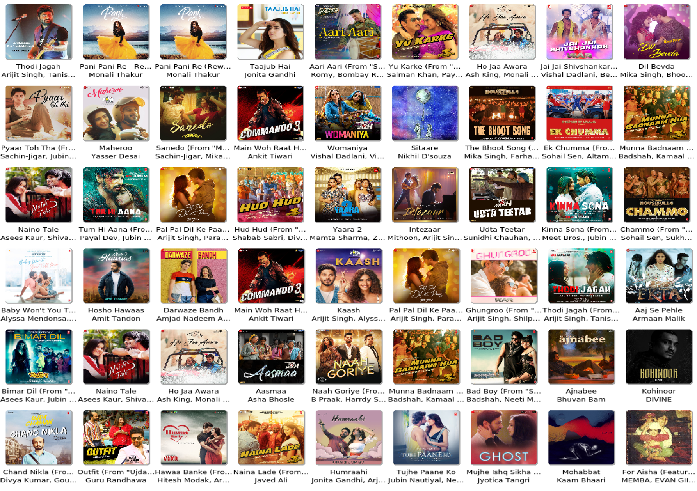
Task: Open the Chammo album cover
Action: (656, 195)
